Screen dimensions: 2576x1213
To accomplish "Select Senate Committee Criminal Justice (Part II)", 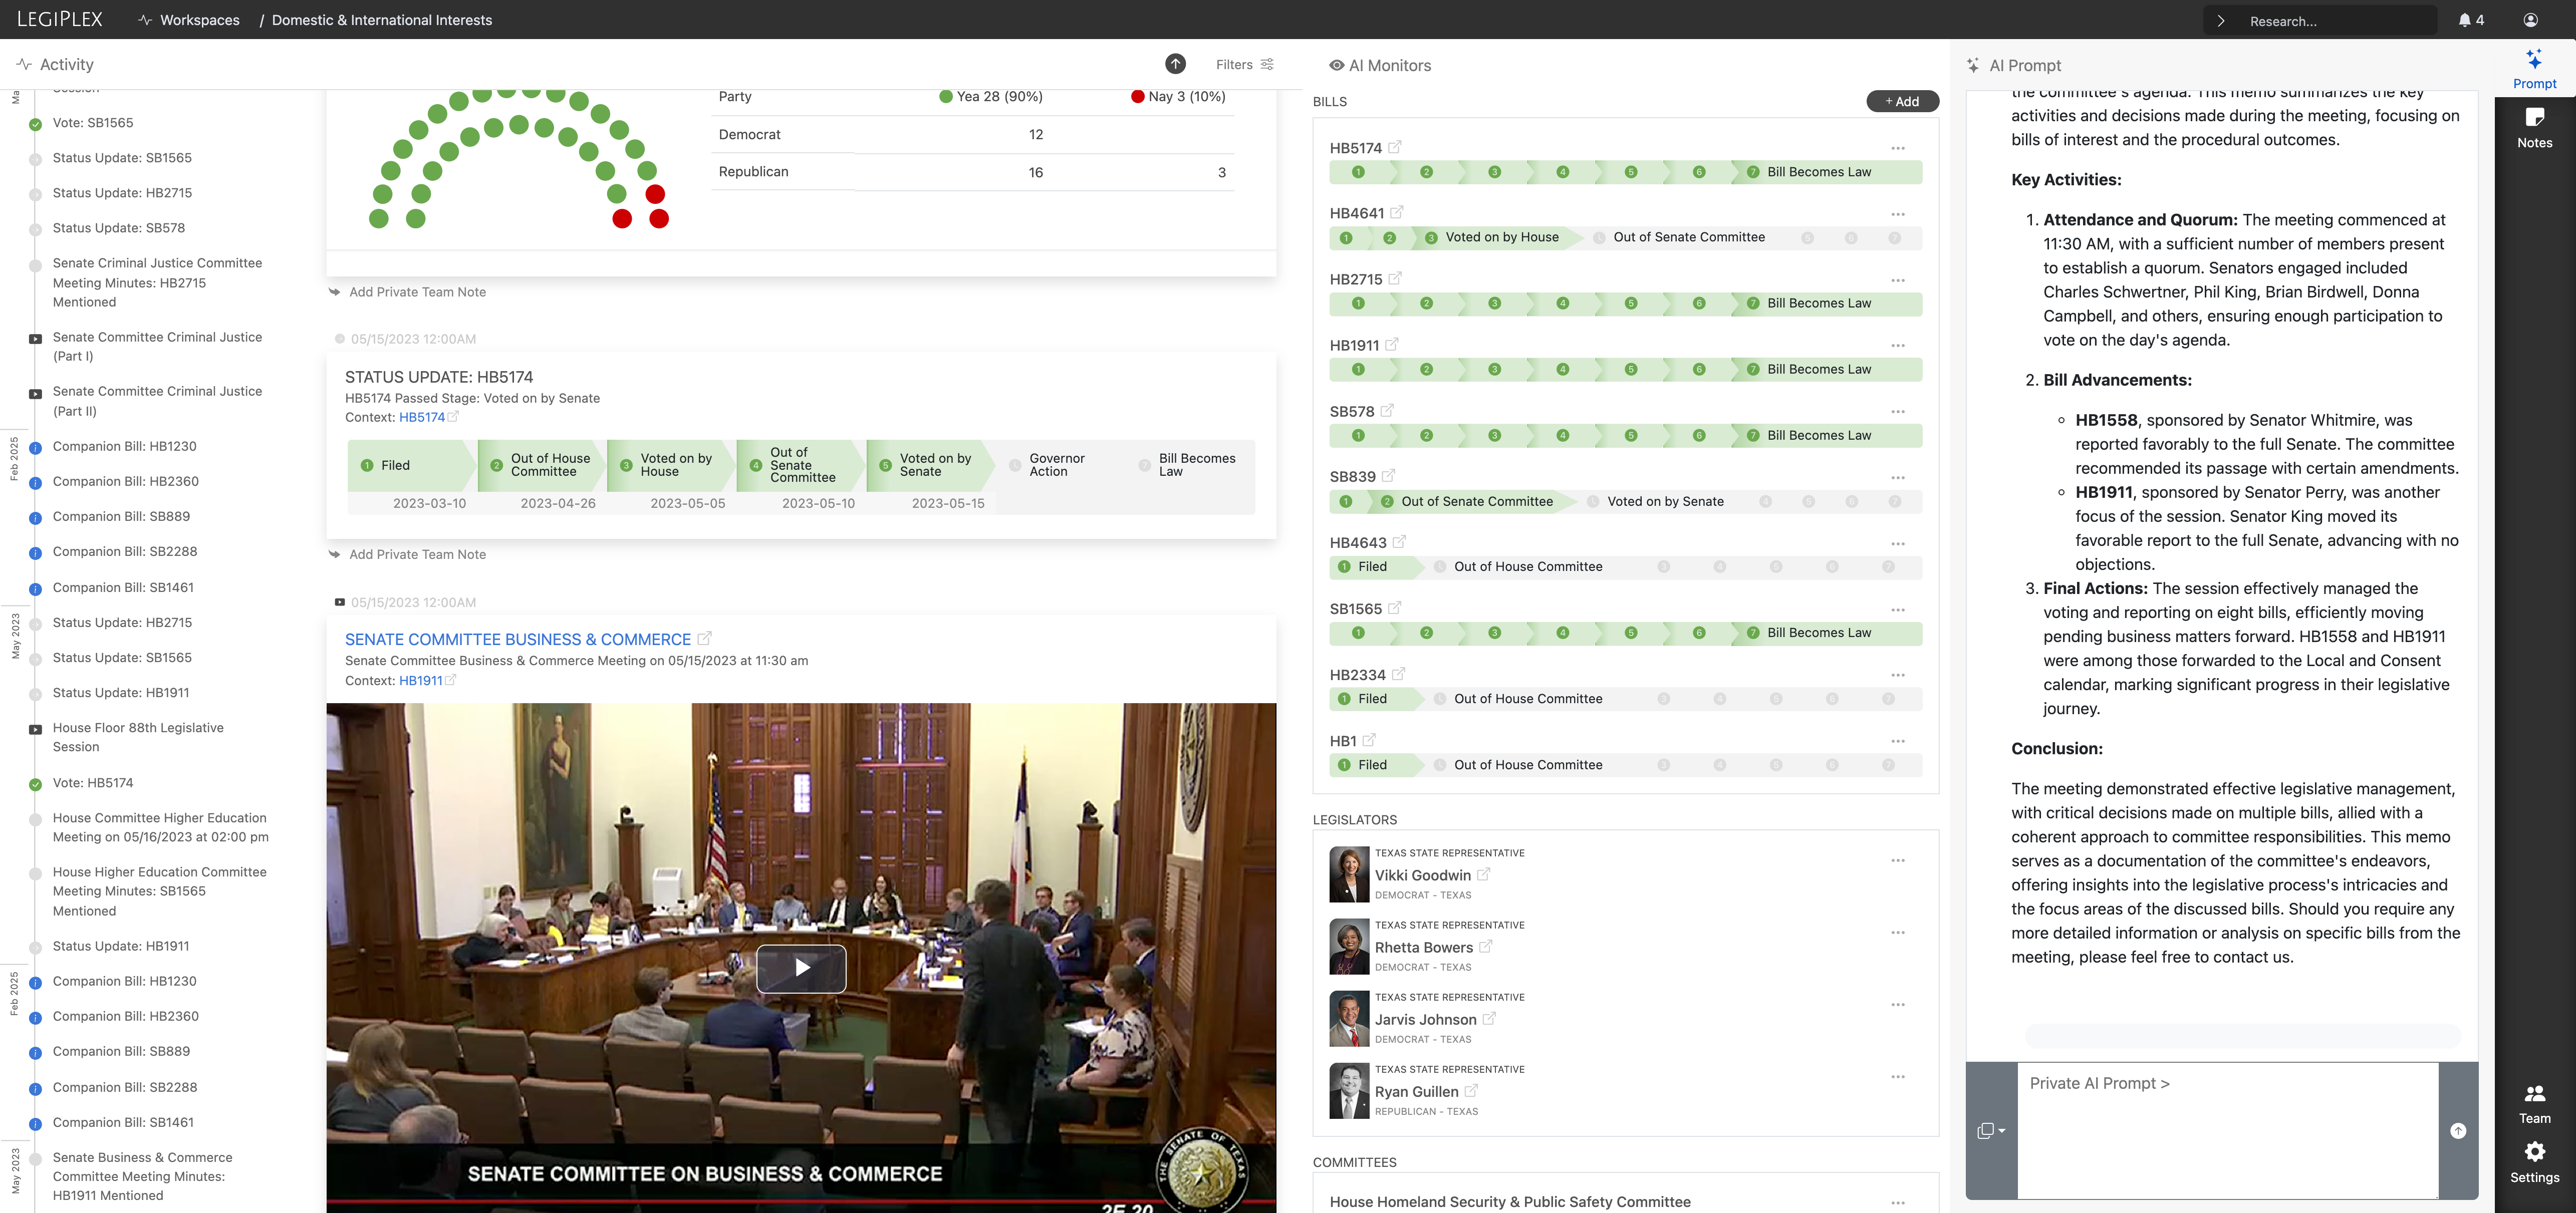I will (157, 401).
